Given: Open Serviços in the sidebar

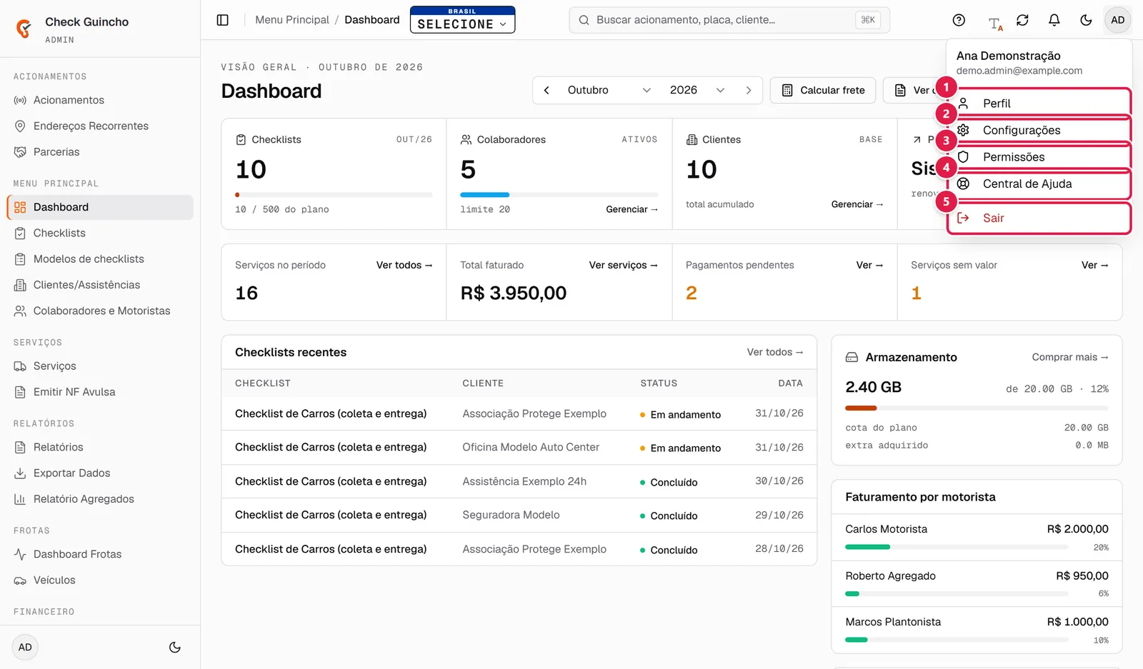Looking at the screenshot, I should (100, 366).
